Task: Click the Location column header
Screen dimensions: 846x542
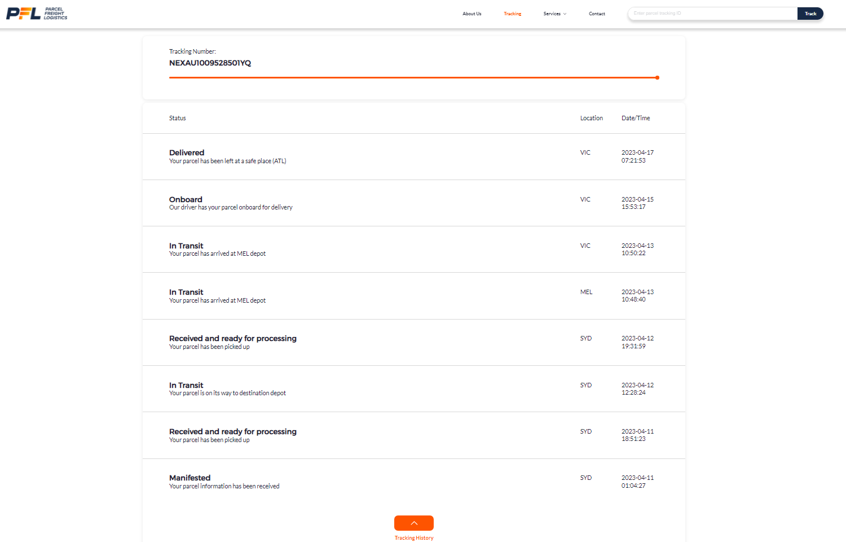Action: pyautogui.click(x=591, y=118)
